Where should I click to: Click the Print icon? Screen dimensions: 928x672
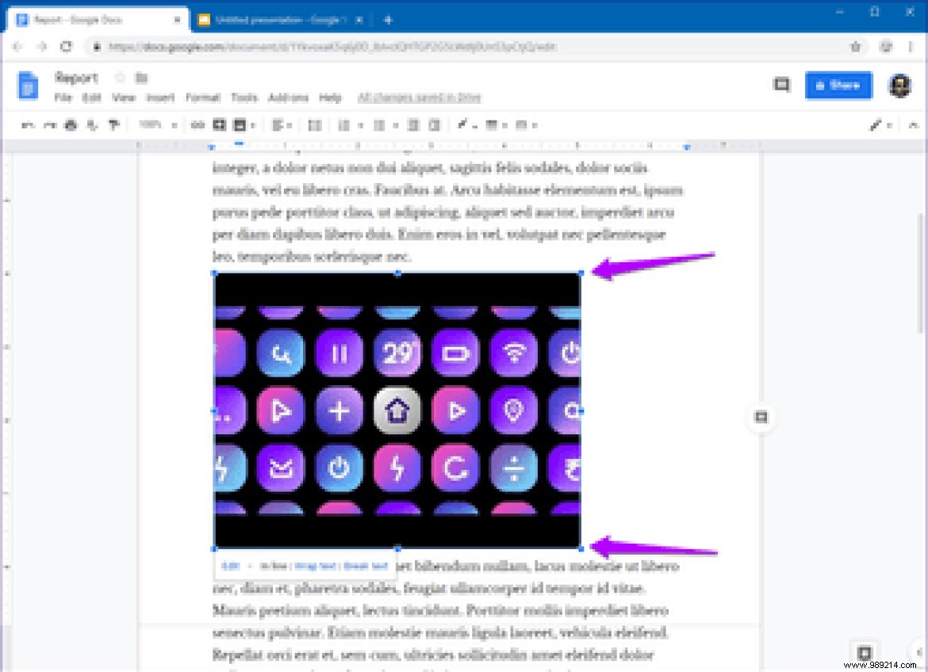[71, 125]
